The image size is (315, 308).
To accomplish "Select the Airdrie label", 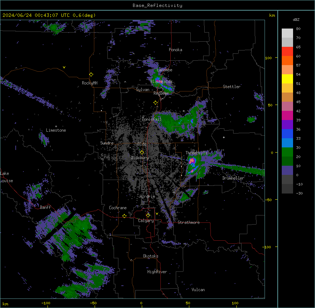I will coord(147,196).
